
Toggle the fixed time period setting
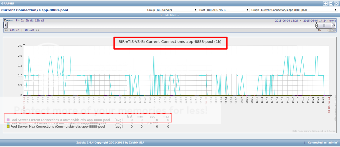point(331,30)
